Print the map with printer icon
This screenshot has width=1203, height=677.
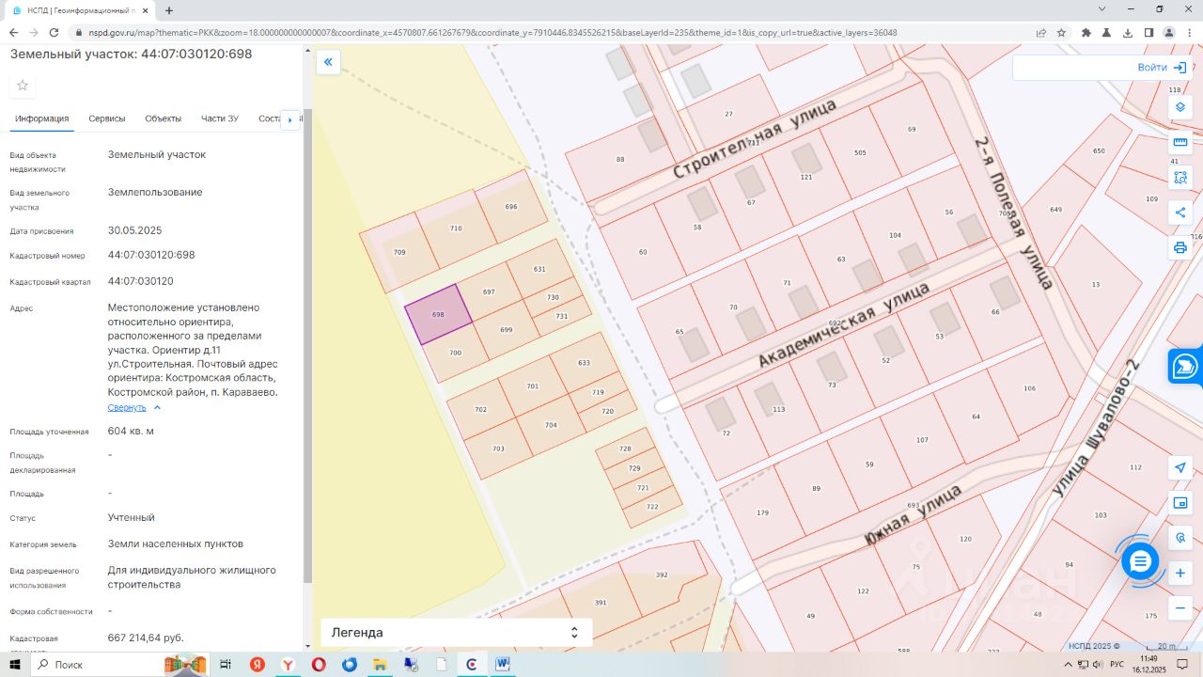point(1180,248)
